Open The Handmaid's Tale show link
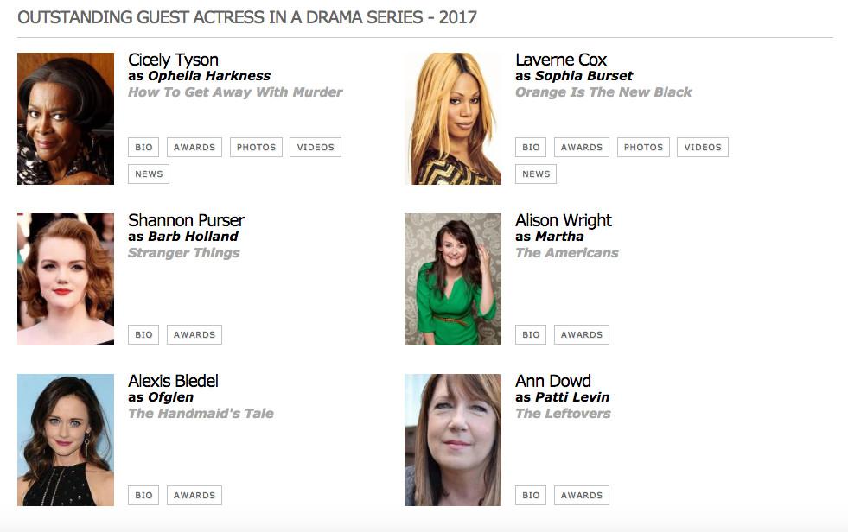 (201, 413)
